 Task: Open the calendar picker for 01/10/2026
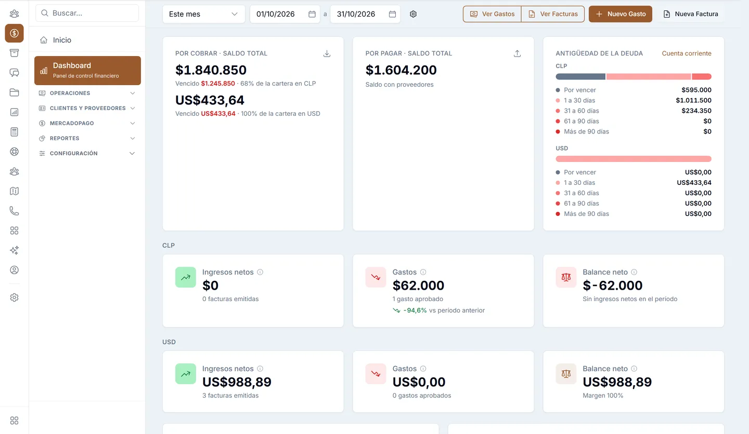tap(312, 14)
